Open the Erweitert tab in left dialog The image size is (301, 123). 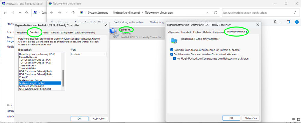pyautogui.click(x=34, y=32)
